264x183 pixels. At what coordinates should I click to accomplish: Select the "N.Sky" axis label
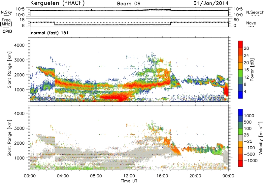coord(6,12)
